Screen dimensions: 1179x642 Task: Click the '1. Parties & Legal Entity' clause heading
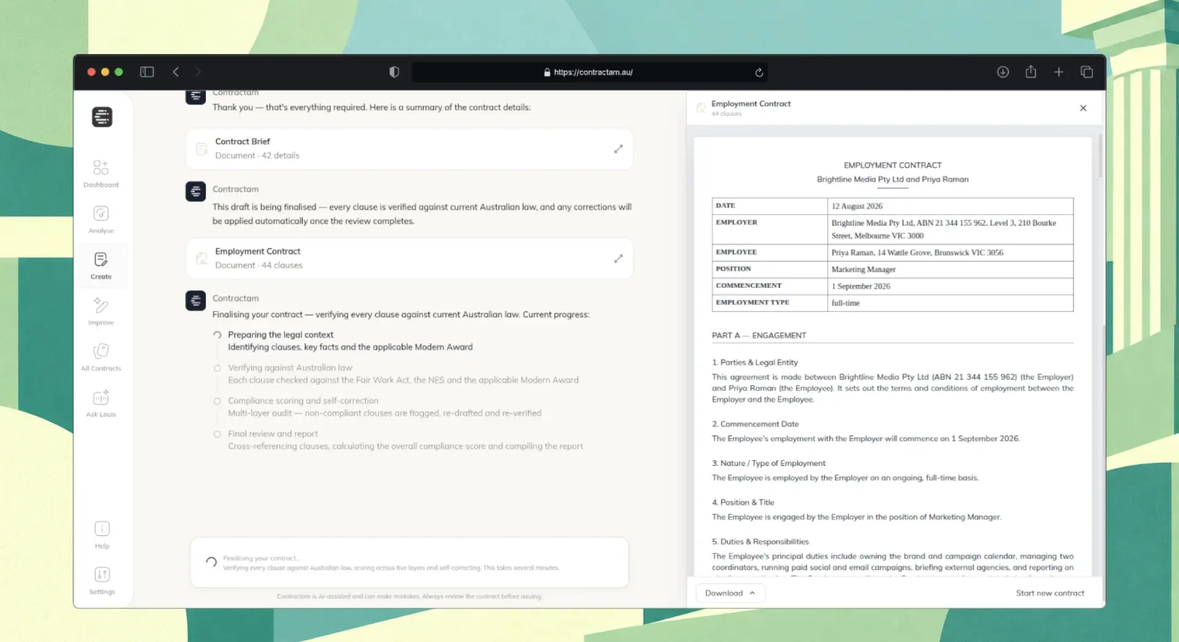[755, 363]
